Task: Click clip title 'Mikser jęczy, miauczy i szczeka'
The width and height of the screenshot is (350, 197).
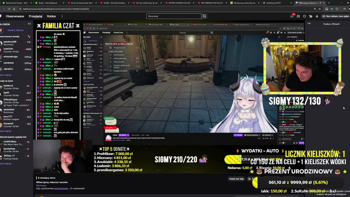Action: click(52, 182)
